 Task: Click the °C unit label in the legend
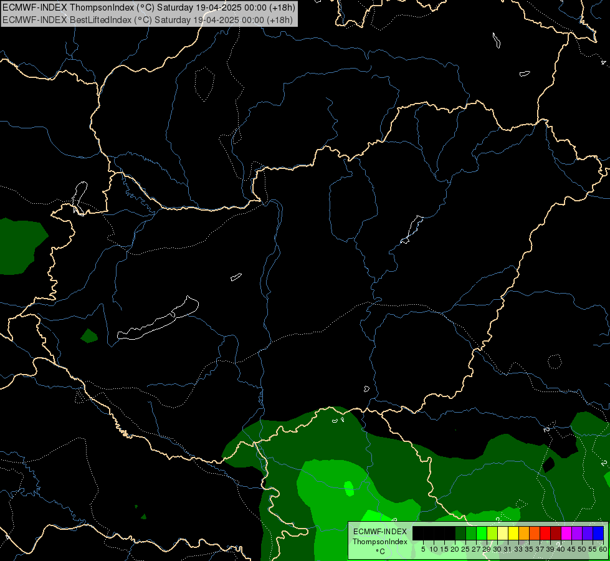click(380, 552)
